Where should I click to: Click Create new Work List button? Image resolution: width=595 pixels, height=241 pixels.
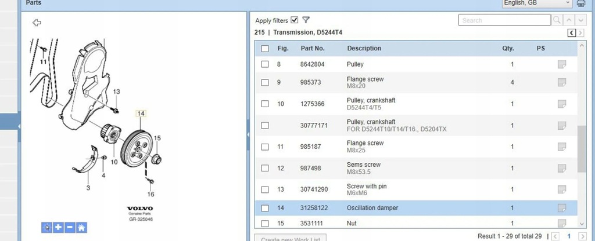(291, 238)
